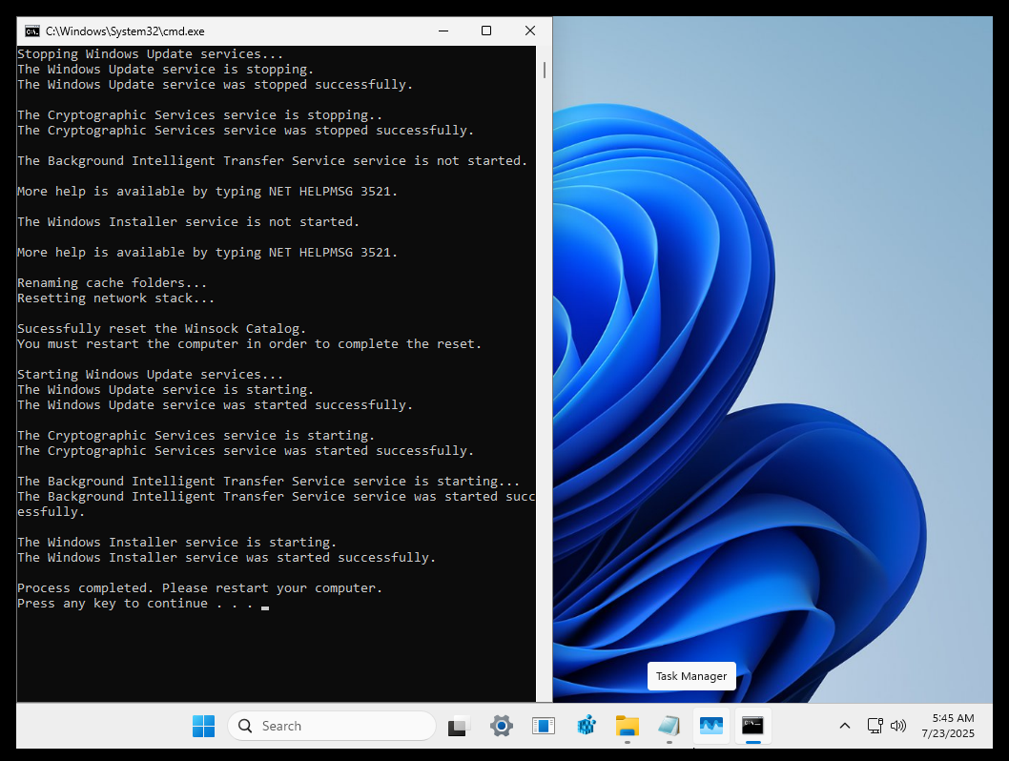The height and width of the screenshot is (761, 1009).
Task: Click 'The Windows Update service was stopped successfully.' line
Action: point(215,85)
